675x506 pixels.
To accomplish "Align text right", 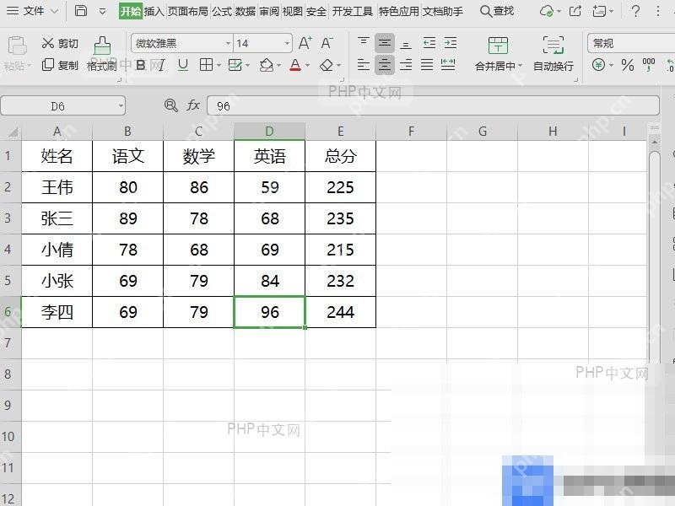I will [x=406, y=65].
